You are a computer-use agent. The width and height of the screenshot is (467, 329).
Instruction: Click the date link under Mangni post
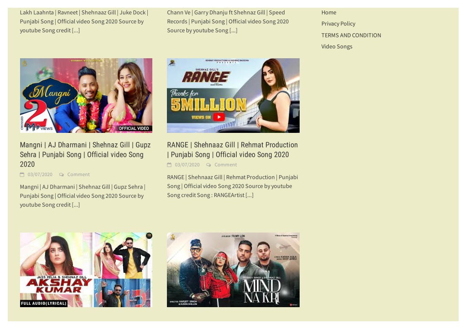click(40, 174)
